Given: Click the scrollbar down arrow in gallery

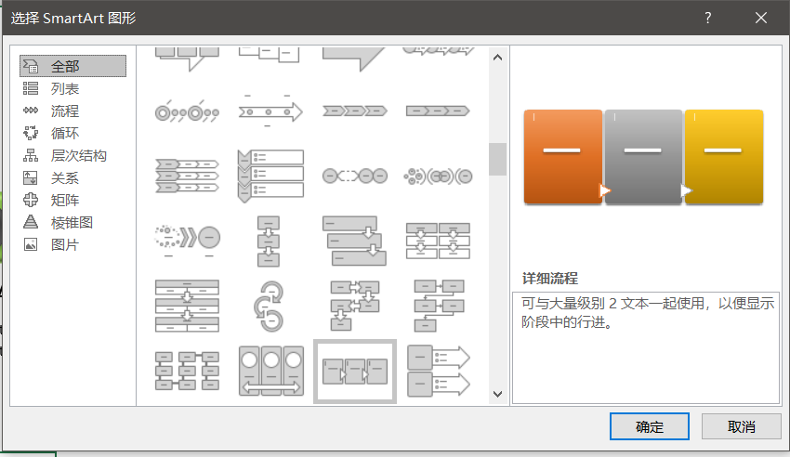Looking at the screenshot, I should 497,394.
